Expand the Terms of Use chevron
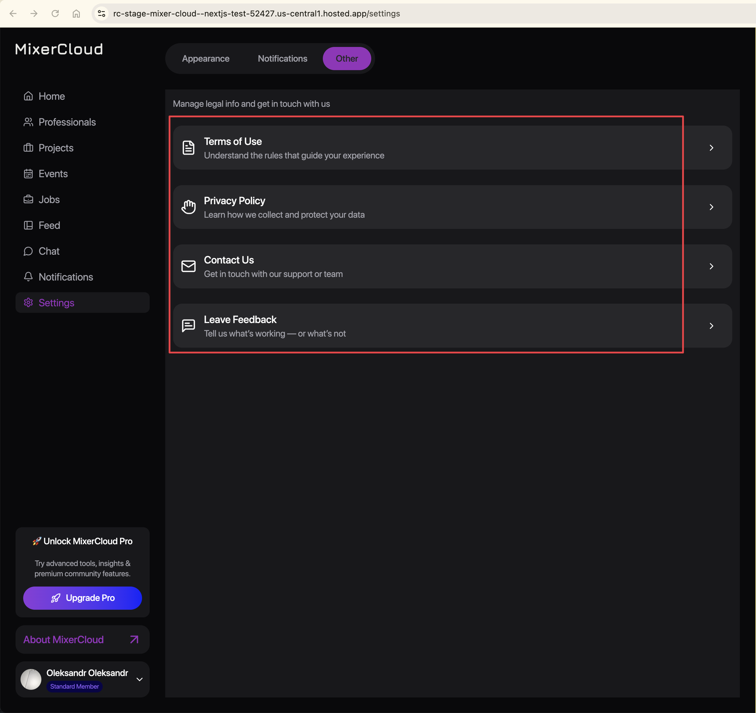This screenshot has width=756, height=713. pyautogui.click(x=711, y=148)
